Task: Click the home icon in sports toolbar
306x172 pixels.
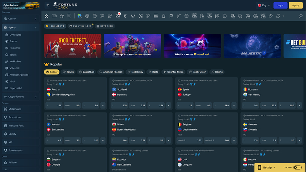Action: [47, 16]
